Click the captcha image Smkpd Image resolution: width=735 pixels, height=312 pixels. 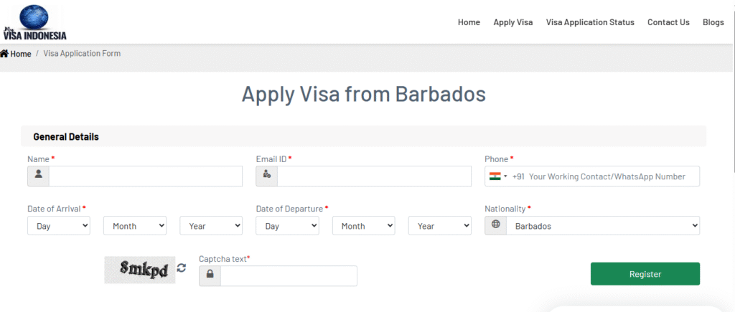(139, 270)
